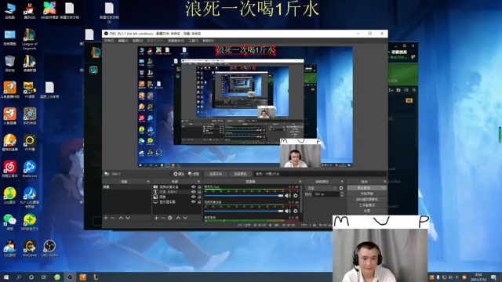Screen dimensions: 502x282
Task: Open transition properties gear icon
Action: pos(341,188)
